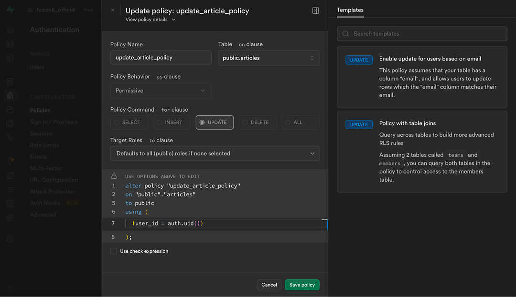516x297 pixels.
Task: Open the Integrations sidebar icon
Action: pos(10,217)
